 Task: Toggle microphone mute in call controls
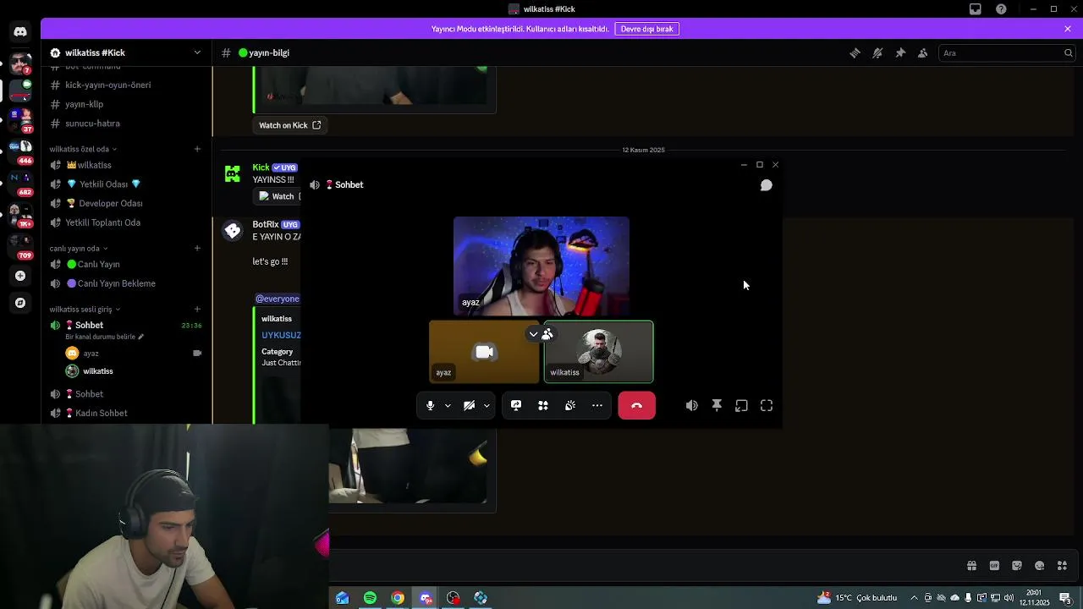(x=430, y=406)
